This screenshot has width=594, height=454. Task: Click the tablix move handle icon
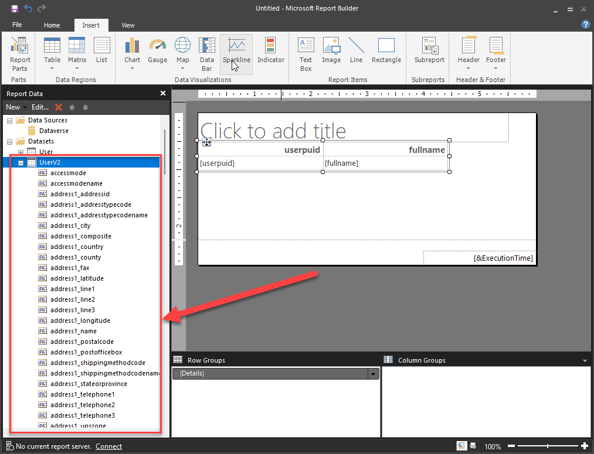(206, 142)
